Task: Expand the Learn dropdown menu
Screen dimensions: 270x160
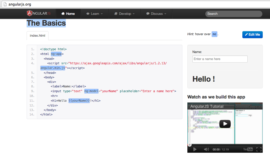Action: [94, 14]
